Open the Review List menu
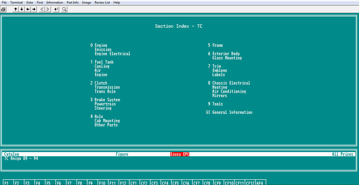 pyautogui.click(x=102, y=3)
